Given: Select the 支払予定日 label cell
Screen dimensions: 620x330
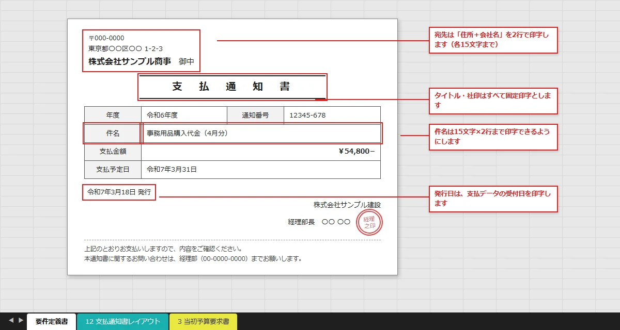Looking at the screenshot, I should [113, 170].
